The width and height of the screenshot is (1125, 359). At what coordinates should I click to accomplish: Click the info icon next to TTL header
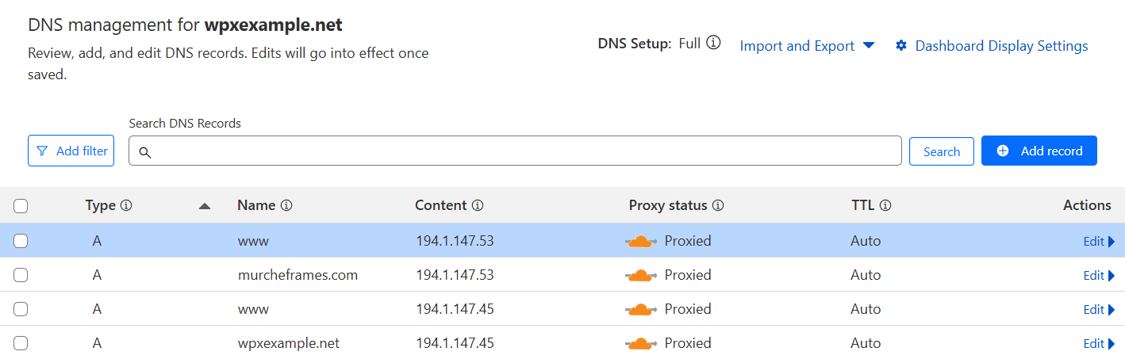tap(885, 205)
